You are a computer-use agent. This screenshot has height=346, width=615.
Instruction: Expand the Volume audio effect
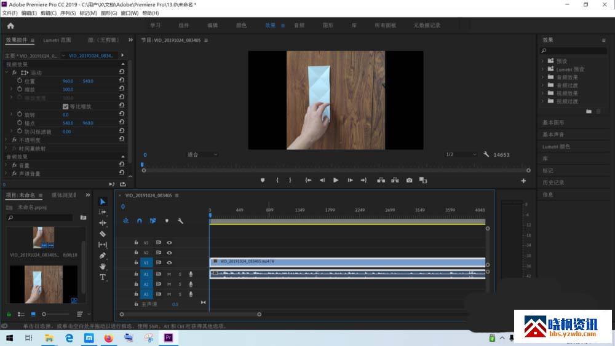point(6,165)
